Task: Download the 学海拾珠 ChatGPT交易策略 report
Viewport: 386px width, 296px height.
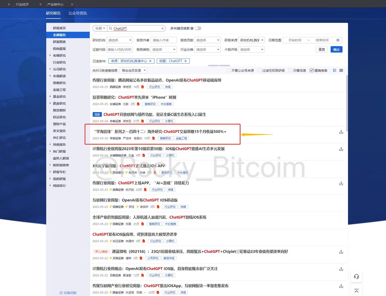Action: pos(341,132)
